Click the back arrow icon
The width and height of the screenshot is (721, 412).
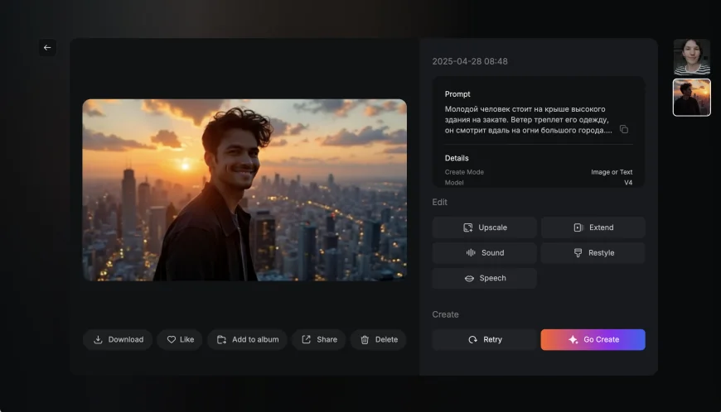click(x=47, y=48)
